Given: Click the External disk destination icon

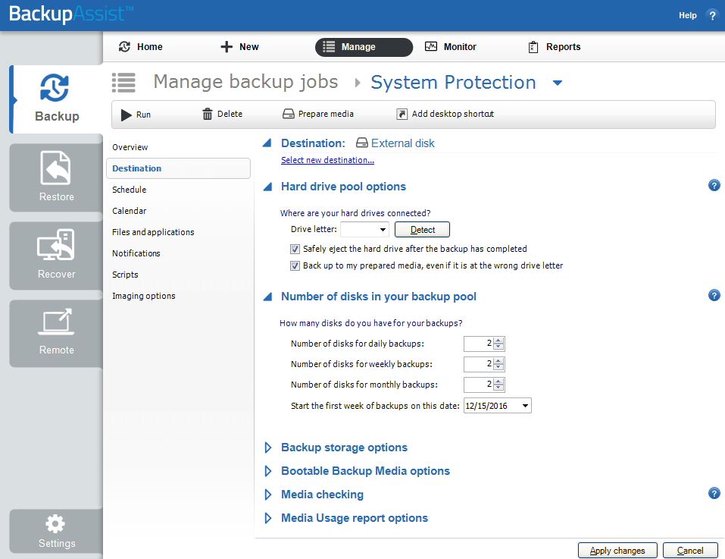Looking at the screenshot, I should (x=362, y=143).
